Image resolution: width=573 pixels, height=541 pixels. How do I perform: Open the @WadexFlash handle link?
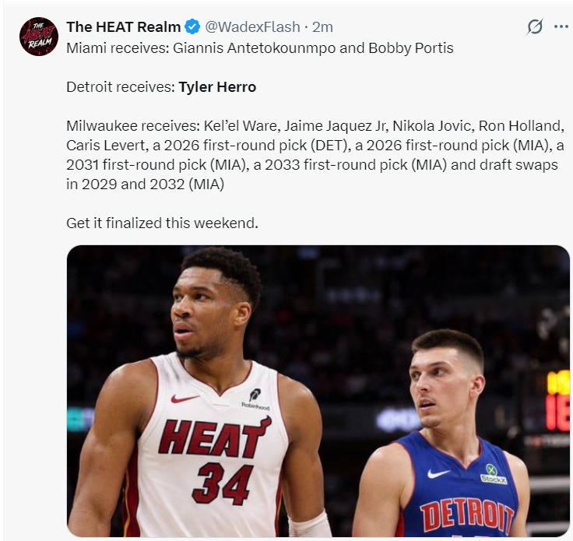(x=252, y=27)
